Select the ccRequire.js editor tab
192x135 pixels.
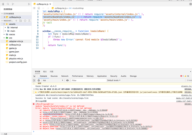42,4
